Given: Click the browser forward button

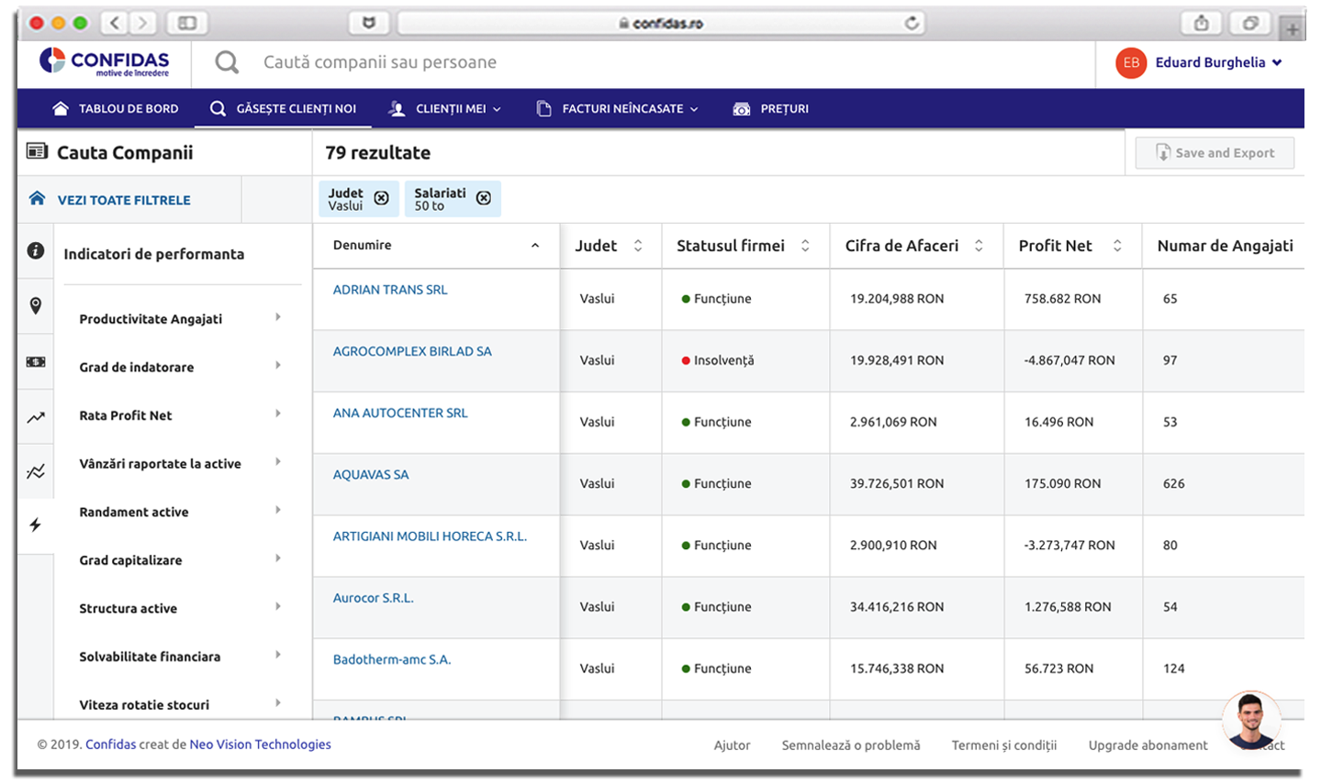Looking at the screenshot, I should 143,23.
